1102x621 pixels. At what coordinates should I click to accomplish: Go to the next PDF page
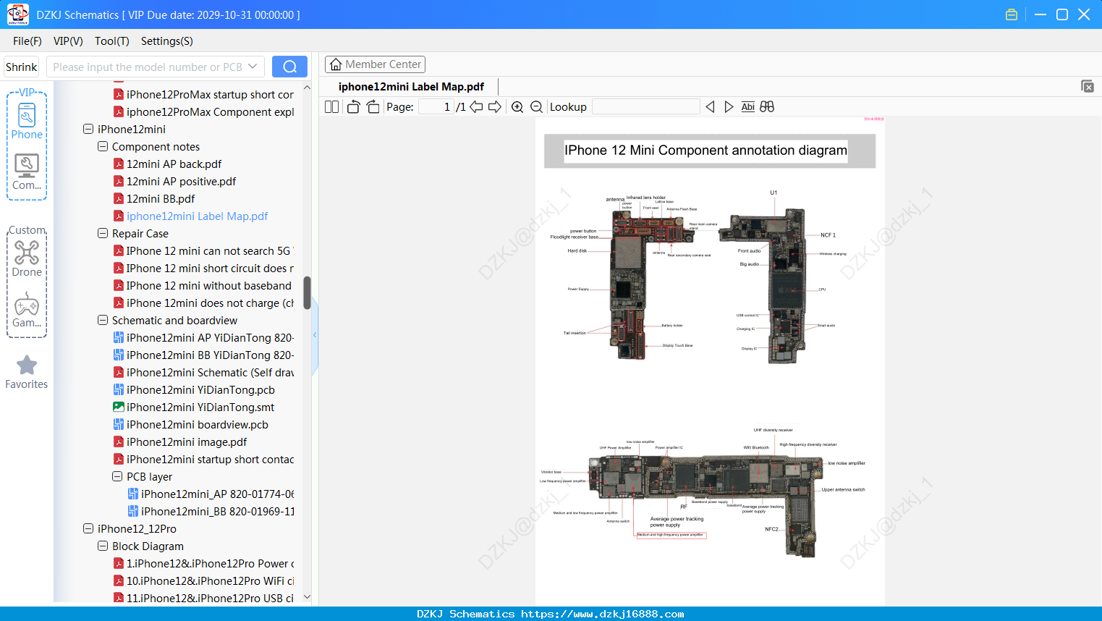pos(495,106)
